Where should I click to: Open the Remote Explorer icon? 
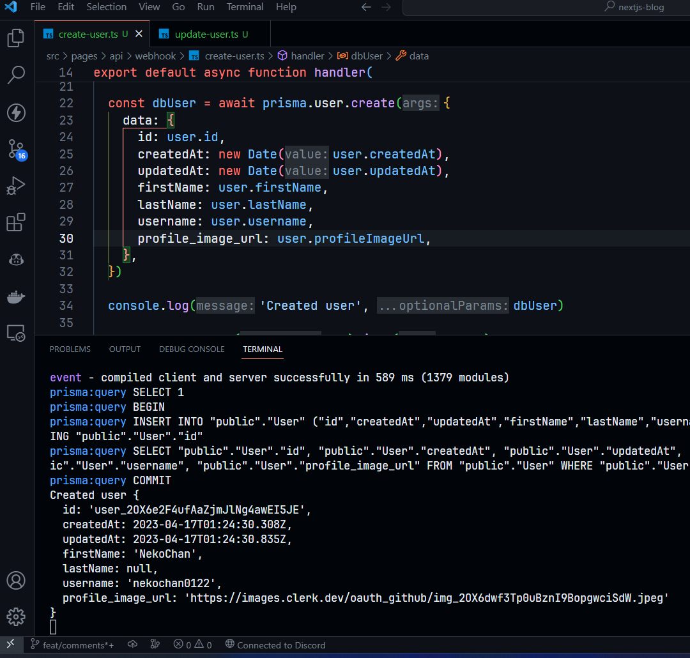[x=16, y=333]
